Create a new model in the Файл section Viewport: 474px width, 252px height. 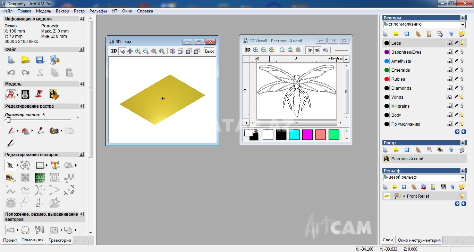(x=11, y=60)
